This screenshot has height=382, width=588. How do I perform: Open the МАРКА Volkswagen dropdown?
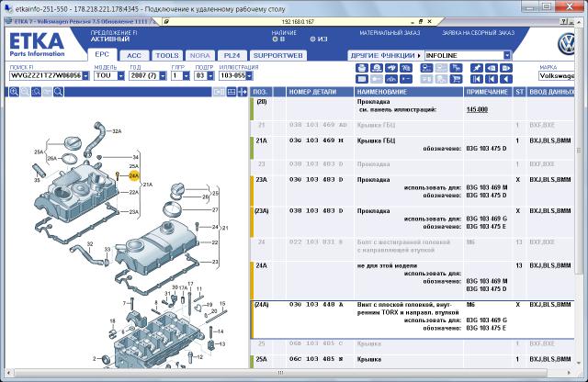pos(557,75)
